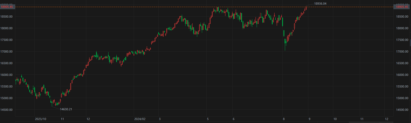Click the right-axis 17500.00 price label
Image resolution: width=411 pixels, height=123 pixels.
point(402,40)
